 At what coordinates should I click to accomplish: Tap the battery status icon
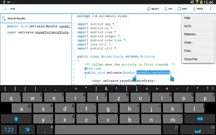click(x=201, y=2)
